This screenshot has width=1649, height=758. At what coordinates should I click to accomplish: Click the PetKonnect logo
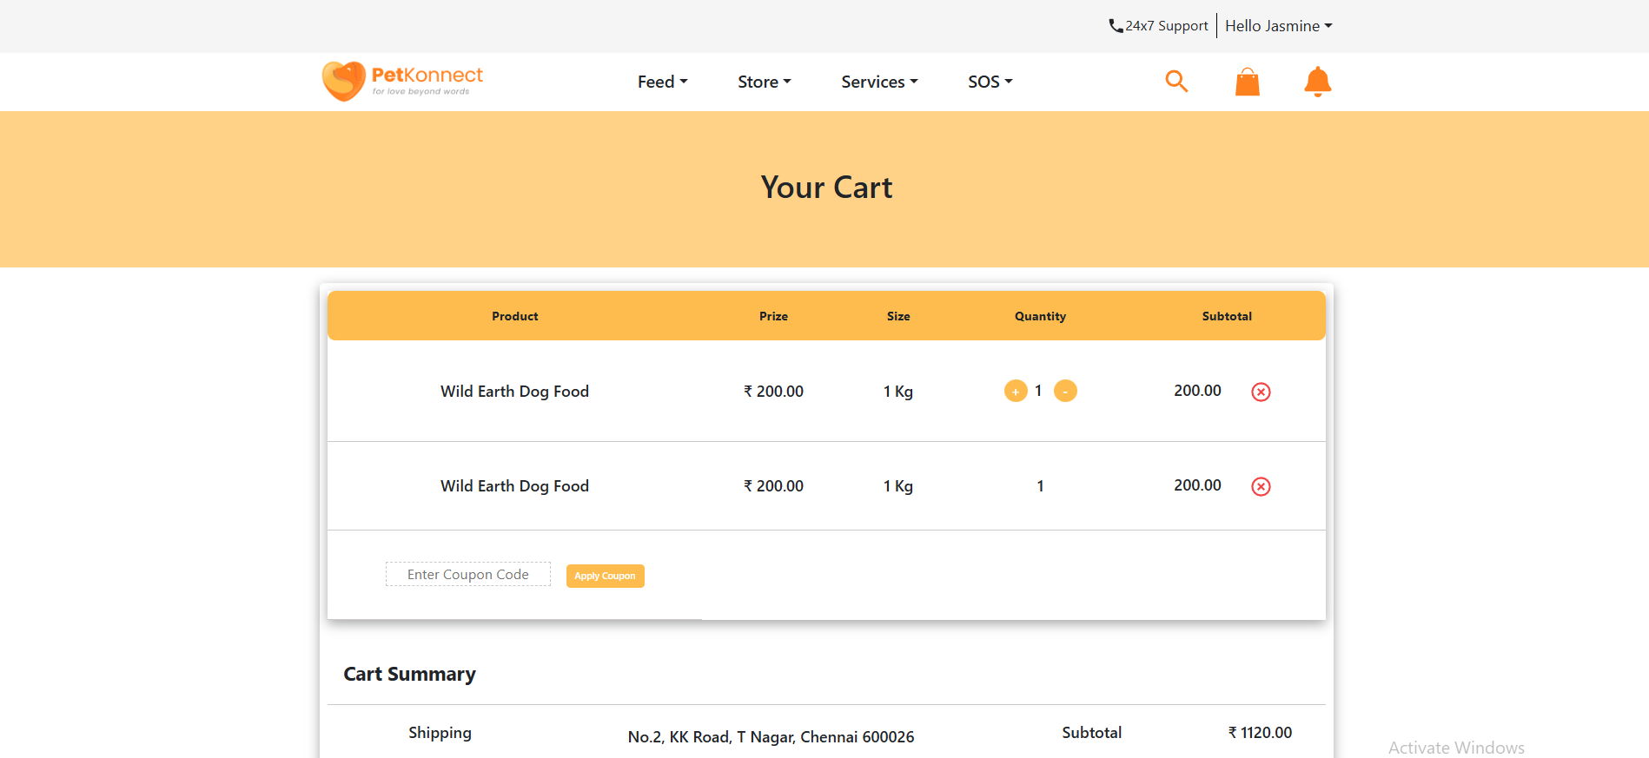click(402, 82)
